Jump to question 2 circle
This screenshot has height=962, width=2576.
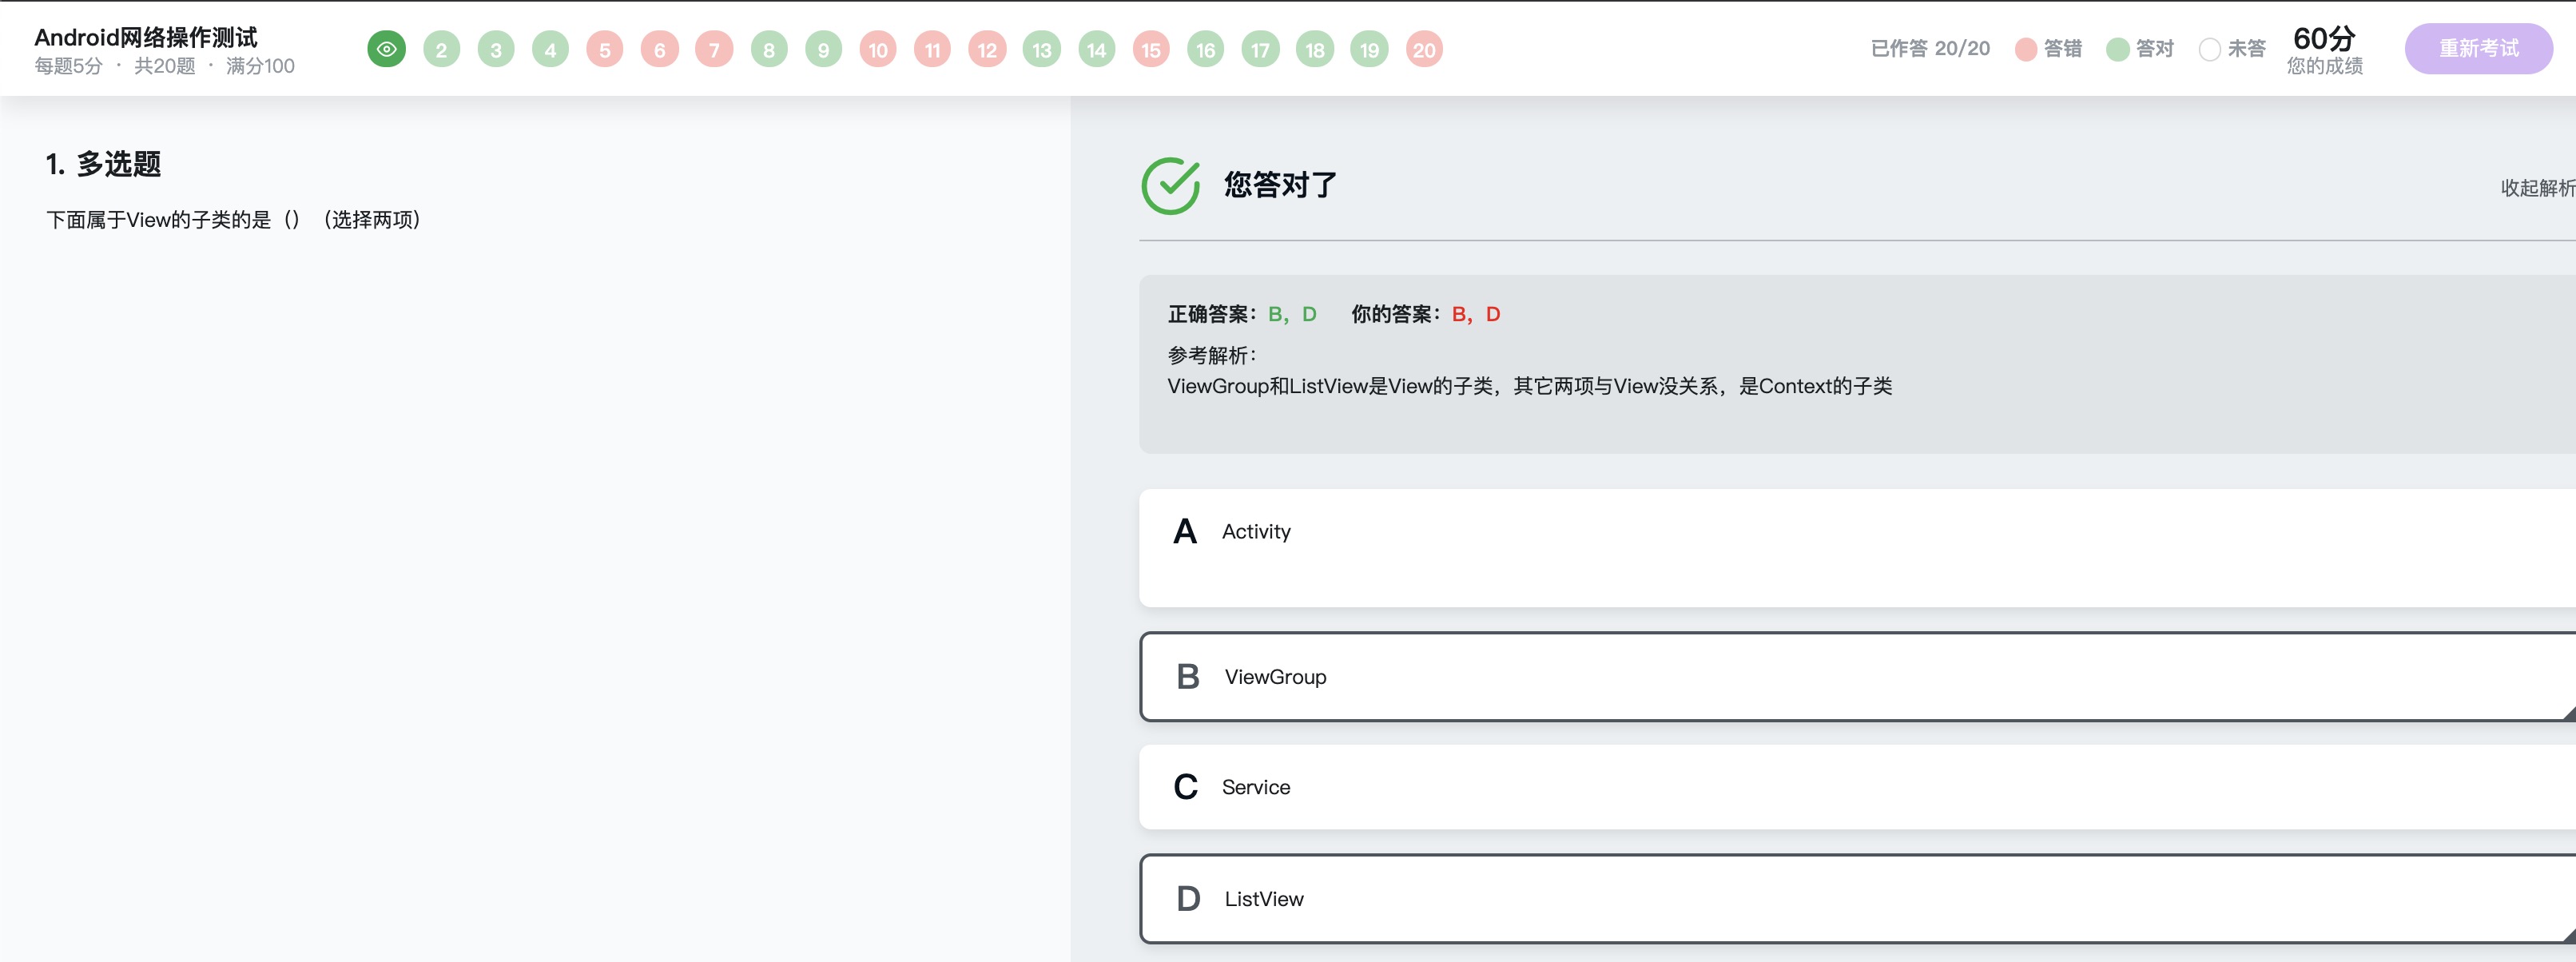pos(441,49)
